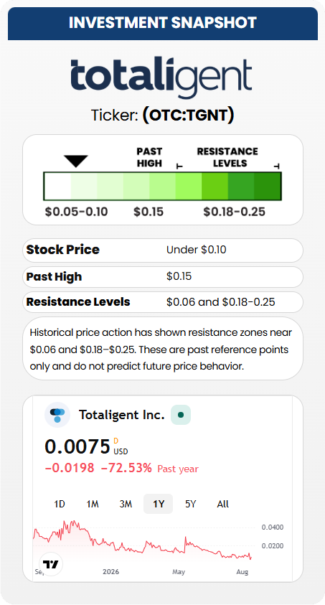Click the large totaligent logo
The height and width of the screenshot is (605, 325).
pos(161,78)
